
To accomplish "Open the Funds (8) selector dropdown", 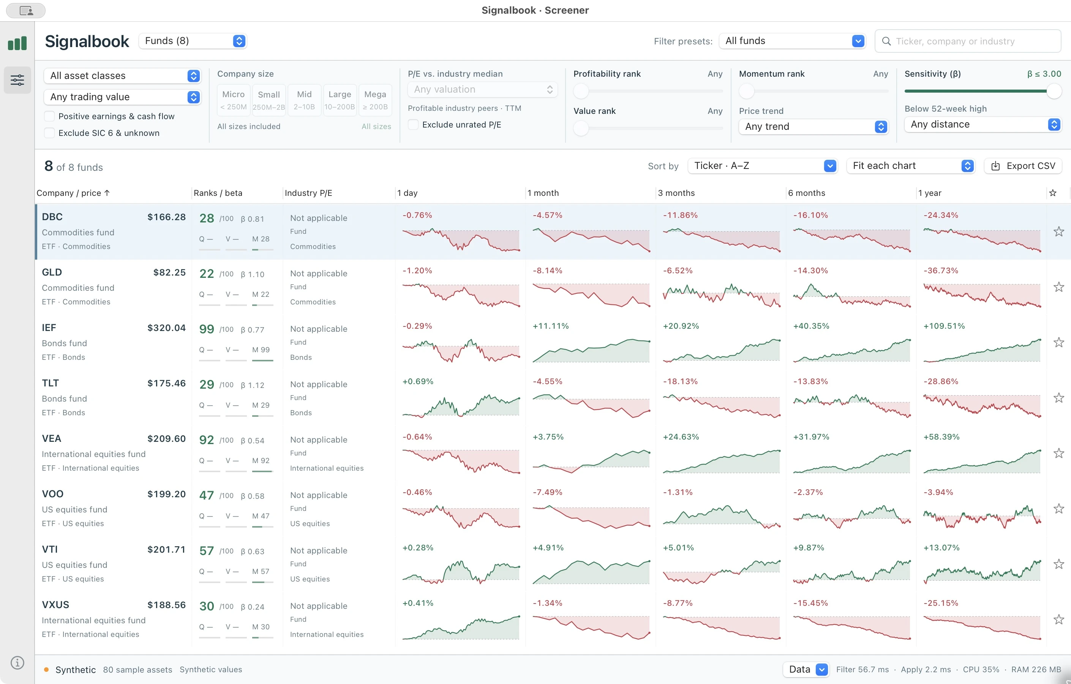I will pos(193,41).
